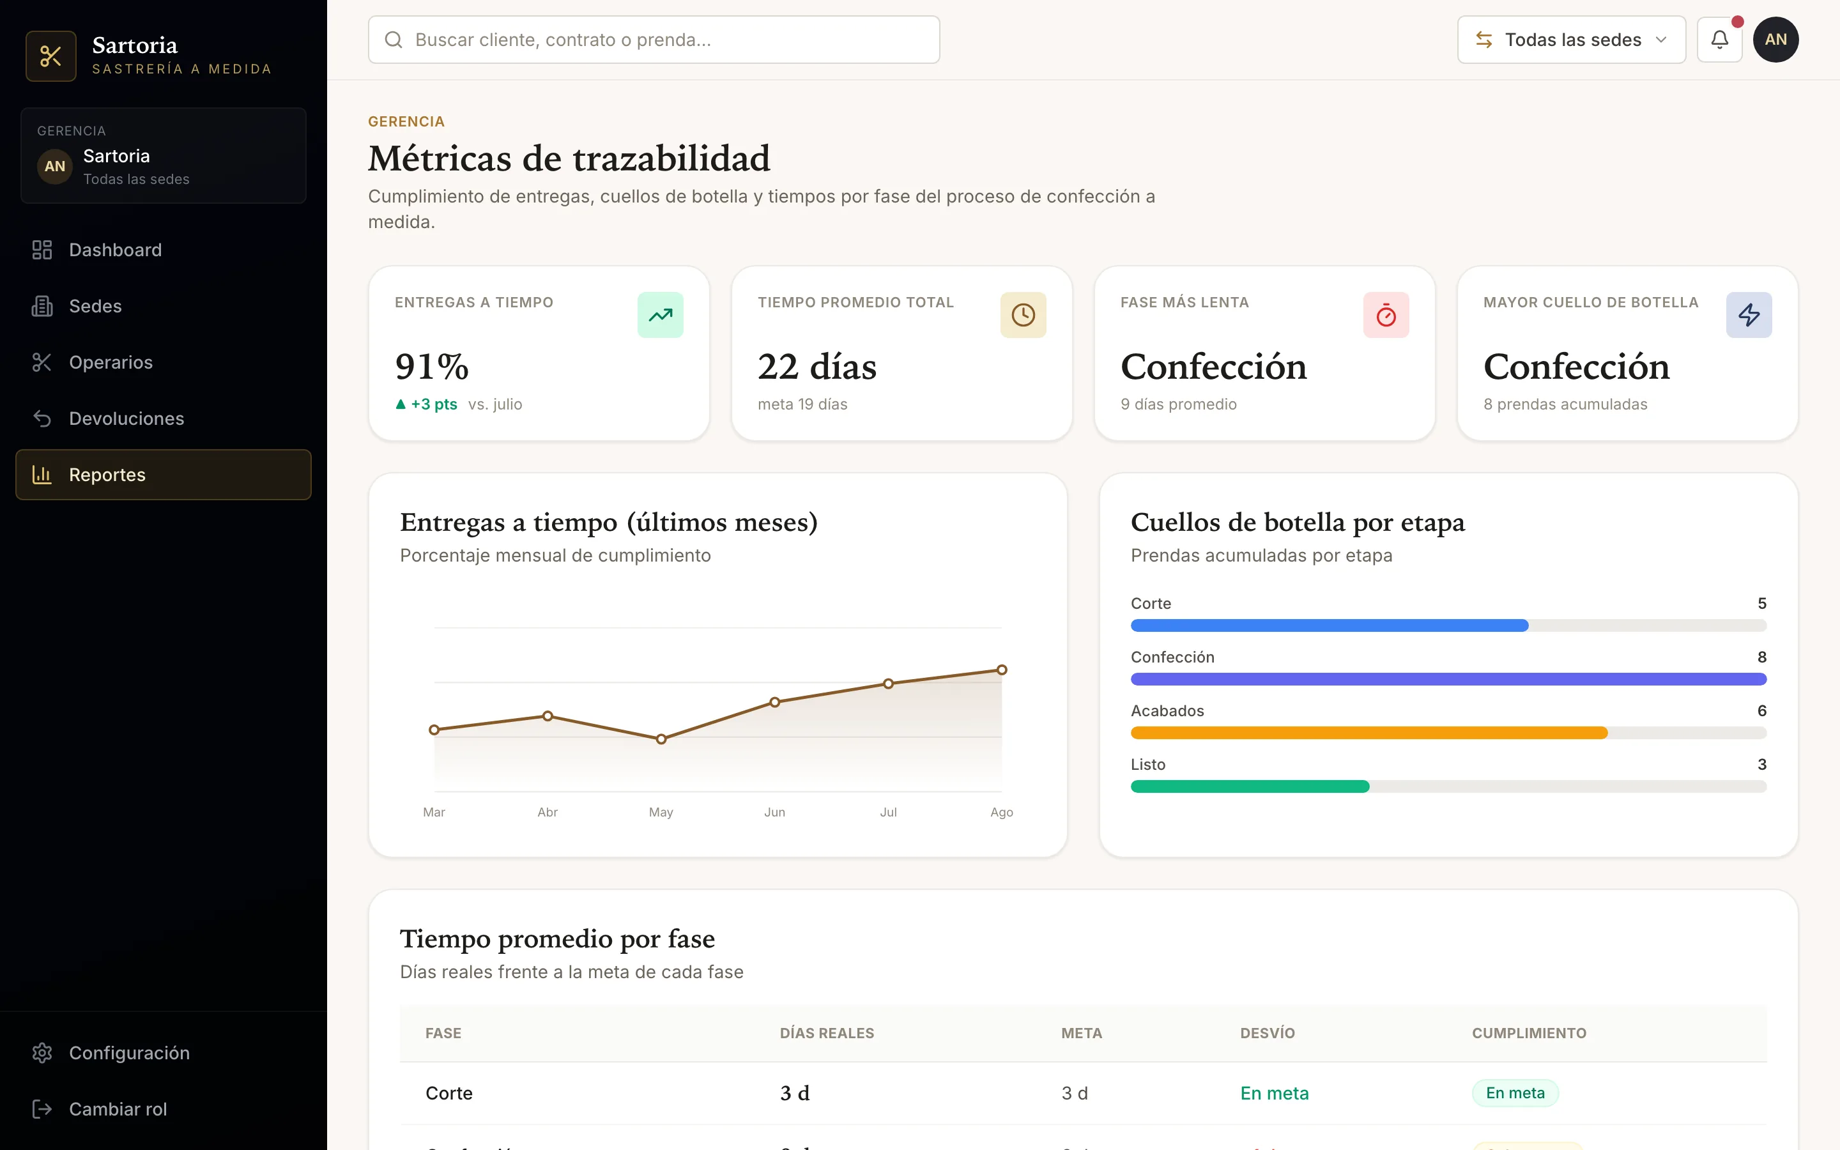This screenshot has width=1840, height=1150.
Task: Click the DESVÍO column header
Action: [1267, 1034]
